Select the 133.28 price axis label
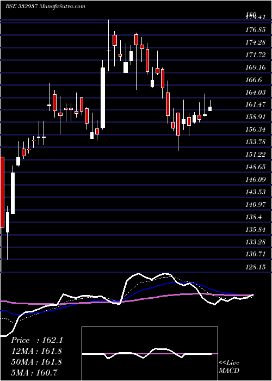The width and height of the screenshot is (272, 381). pos(255,242)
